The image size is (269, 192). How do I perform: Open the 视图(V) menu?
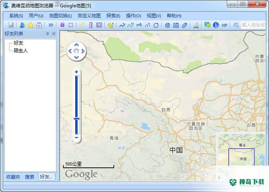[154, 16]
